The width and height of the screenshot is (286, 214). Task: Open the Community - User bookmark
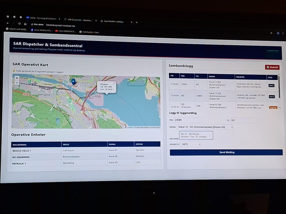click(x=90, y=32)
